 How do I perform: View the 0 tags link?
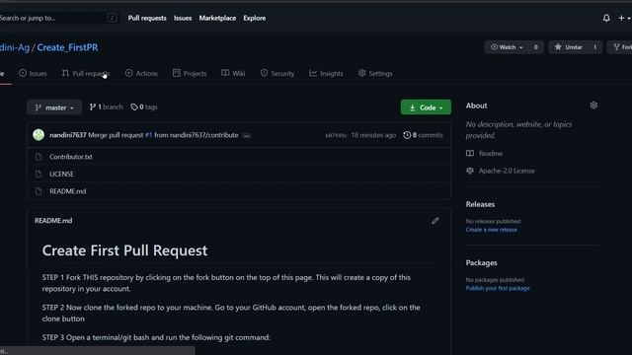coord(144,107)
